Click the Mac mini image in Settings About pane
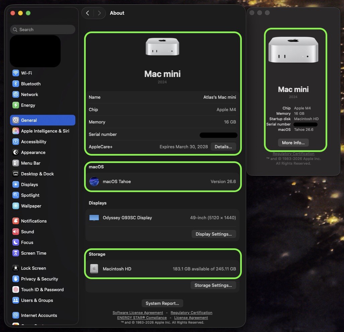 (x=162, y=47)
